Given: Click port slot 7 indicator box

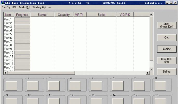Looking at the screenshot, I should click(139, 86).
